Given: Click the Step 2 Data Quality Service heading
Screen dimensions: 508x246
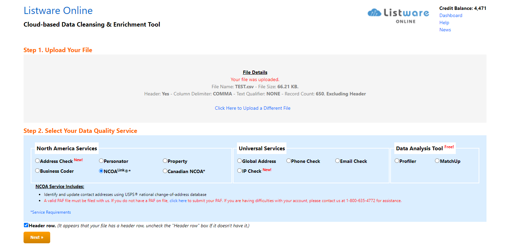Looking at the screenshot, I should click(80, 131).
